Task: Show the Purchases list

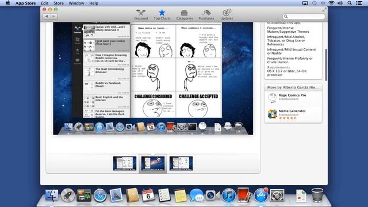Action: point(206,15)
